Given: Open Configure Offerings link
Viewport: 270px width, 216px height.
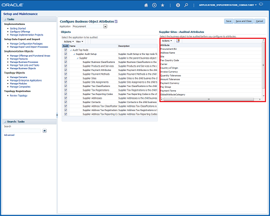Looking at the screenshot, I should point(20,32).
